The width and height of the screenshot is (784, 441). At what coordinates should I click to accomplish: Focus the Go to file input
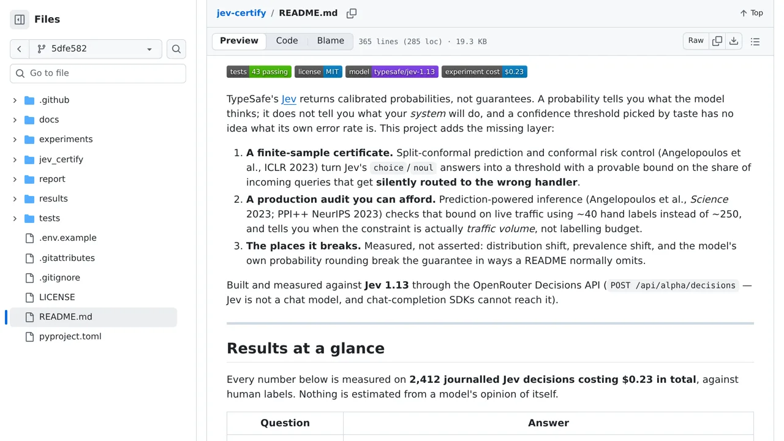pos(98,73)
